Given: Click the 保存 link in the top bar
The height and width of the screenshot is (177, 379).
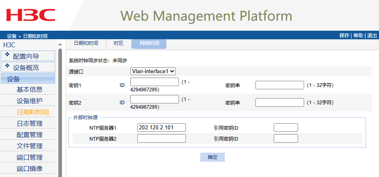Looking at the screenshot, I should [344, 36].
